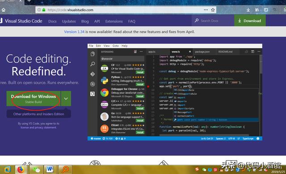This screenshot has width=286, height=174.
Task: Select the Extensions icon in activity bar
Action: pos(93,94)
